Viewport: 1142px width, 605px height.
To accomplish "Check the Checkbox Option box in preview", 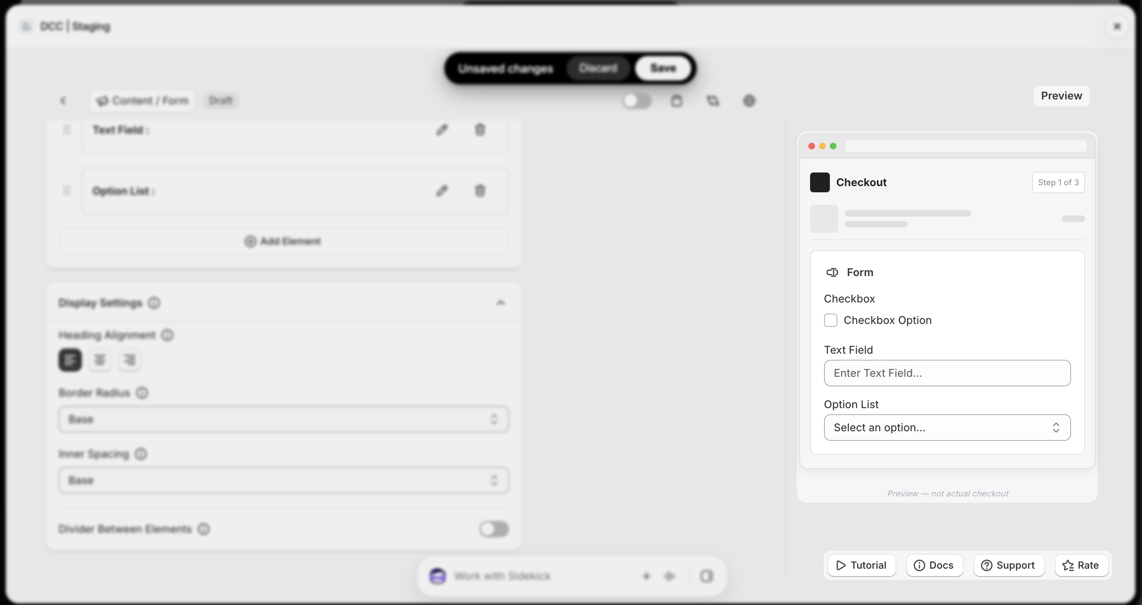I will (830, 320).
